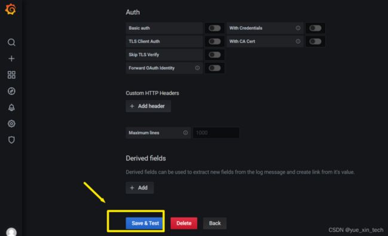Open the Server Admin shield icon

click(11, 140)
